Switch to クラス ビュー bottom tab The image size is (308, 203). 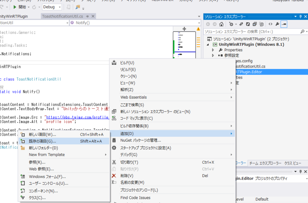click(293, 163)
